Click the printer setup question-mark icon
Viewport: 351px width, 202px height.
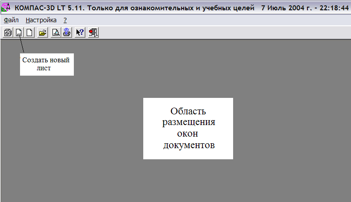(x=67, y=32)
